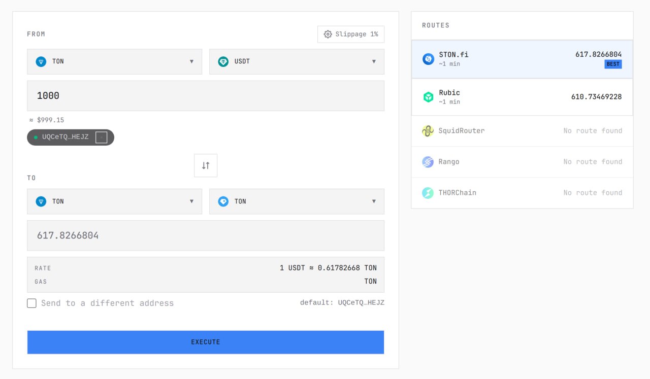This screenshot has width=650, height=379.
Task: Expand the To token TON dropdown
Action: click(297, 201)
